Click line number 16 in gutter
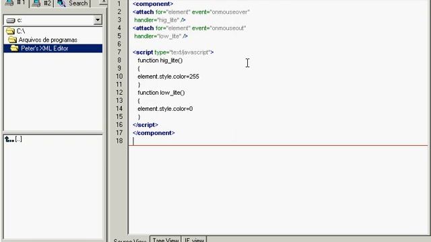The height and width of the screenshot is (242, 431). click(x=119, y=125)
